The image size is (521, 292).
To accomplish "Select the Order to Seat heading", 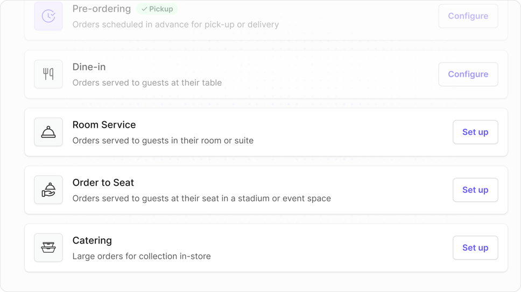I will click(103, 182).
